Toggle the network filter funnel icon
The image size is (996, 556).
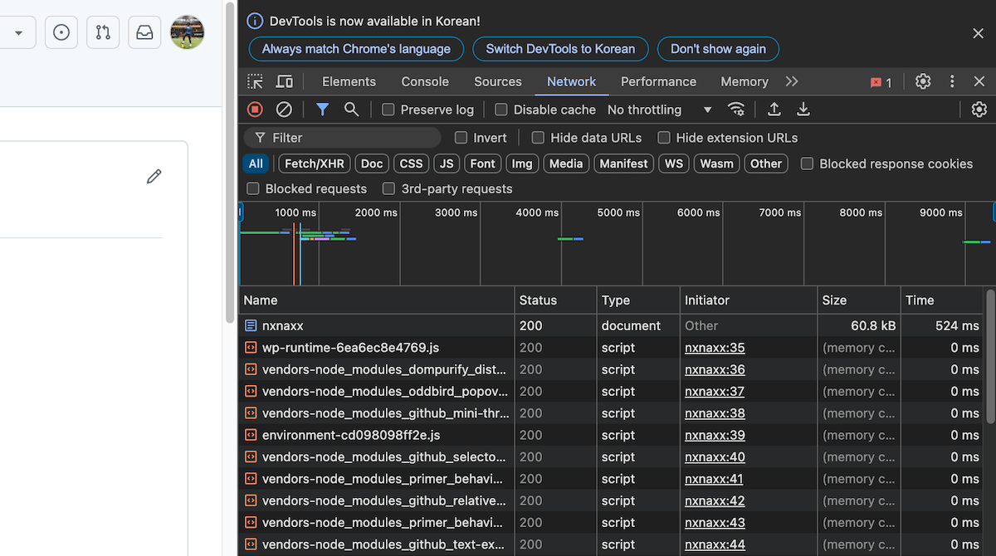click(x=323, y=110)
